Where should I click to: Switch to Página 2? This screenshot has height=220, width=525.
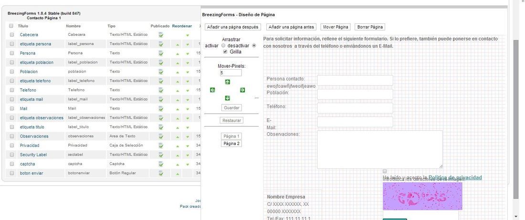tap(231, 144)
